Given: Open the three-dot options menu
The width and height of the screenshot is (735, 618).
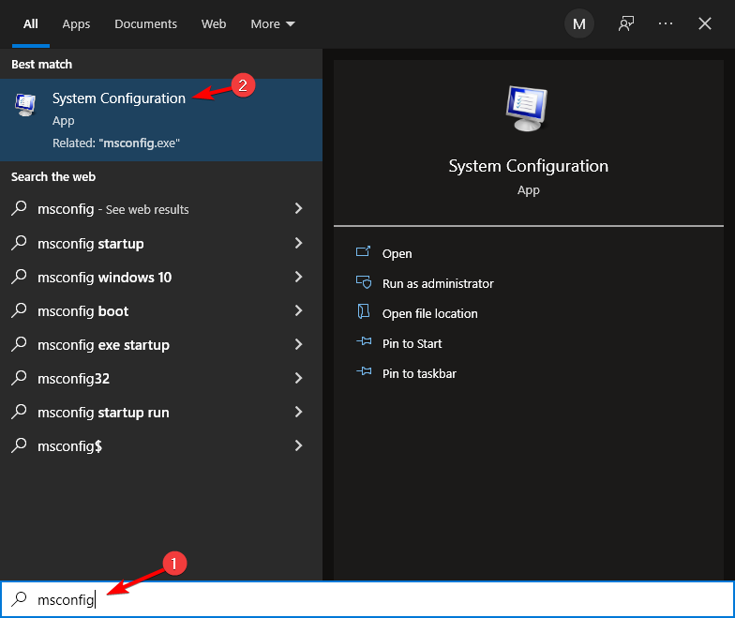Looking at the screenshot, I should coord(666,23).
